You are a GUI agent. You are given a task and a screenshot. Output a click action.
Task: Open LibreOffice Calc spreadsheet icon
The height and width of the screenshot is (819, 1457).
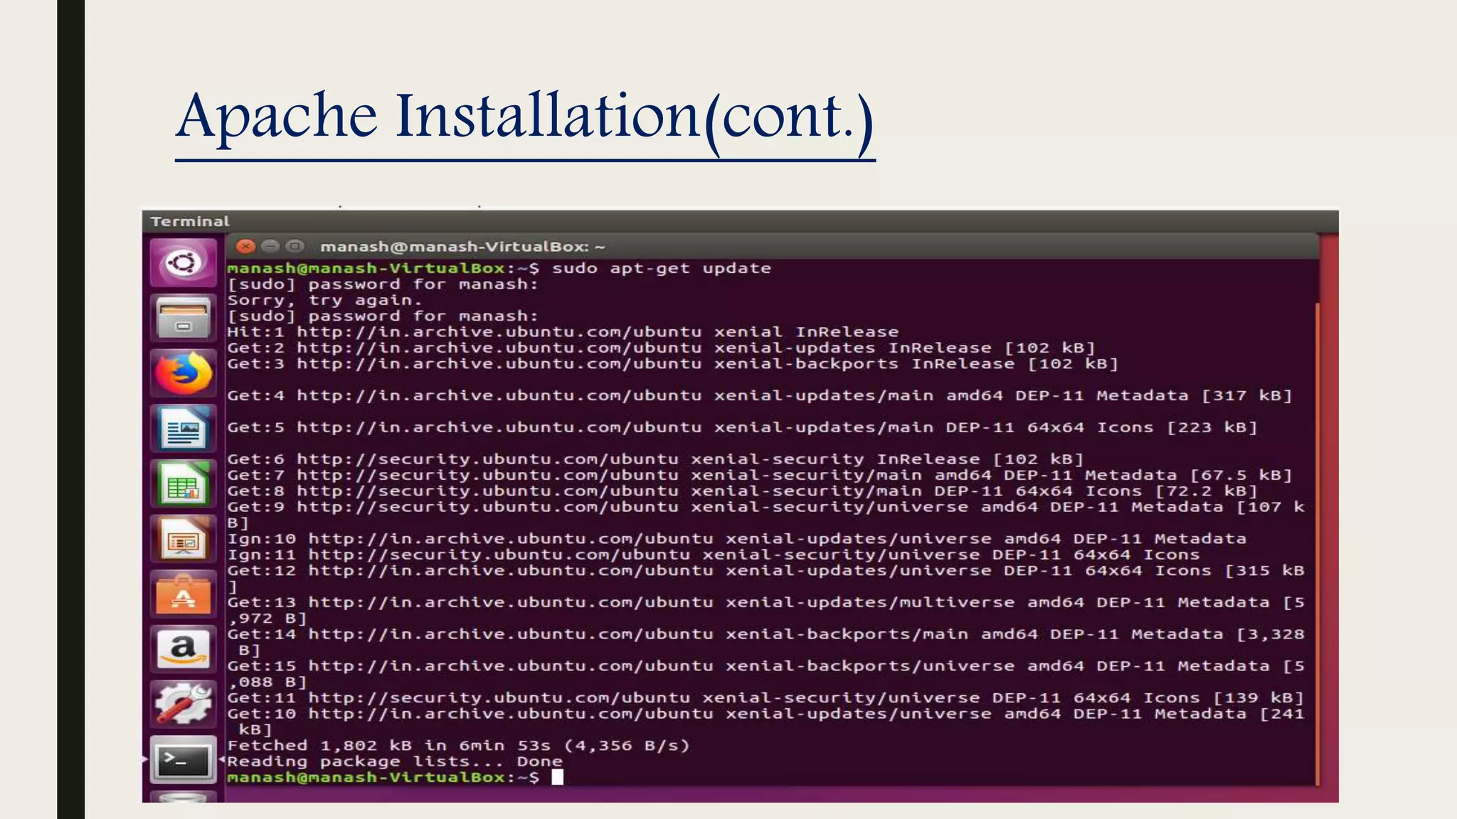pyautogui.click(x=184, y=484)
